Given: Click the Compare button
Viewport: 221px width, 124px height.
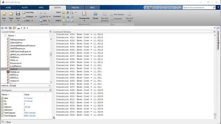Looking at the screenshot, I should click(x=28, y=17).
